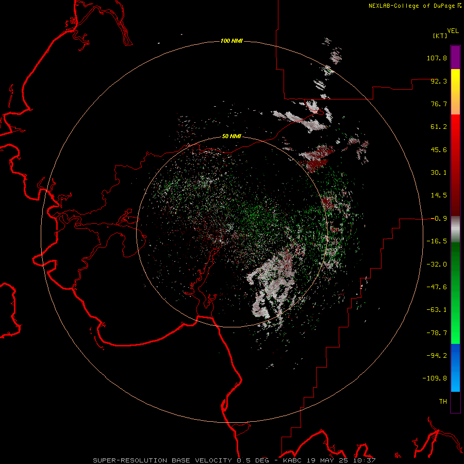Select the -78.7 scale value
The height and width of the screenshot is (464, 464).
pos(437,333)
